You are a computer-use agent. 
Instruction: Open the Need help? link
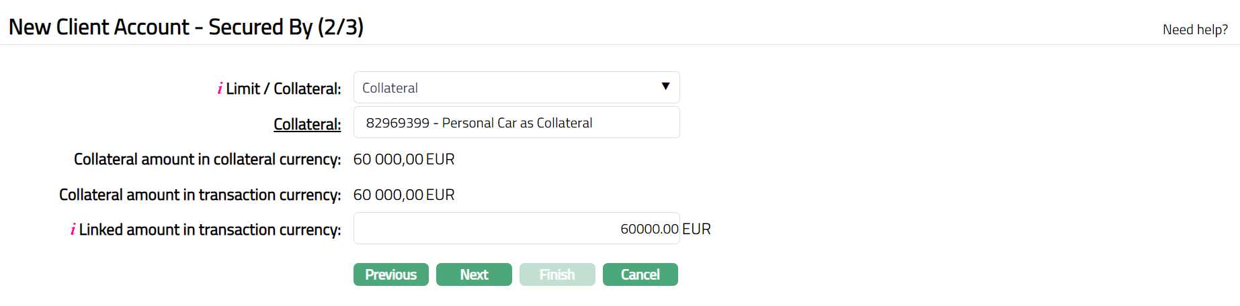point(1195,30)
